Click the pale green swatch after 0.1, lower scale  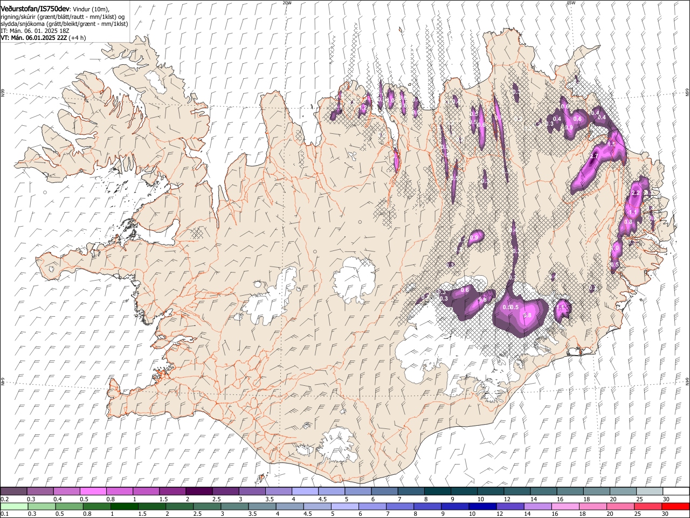tap(14, 507)
